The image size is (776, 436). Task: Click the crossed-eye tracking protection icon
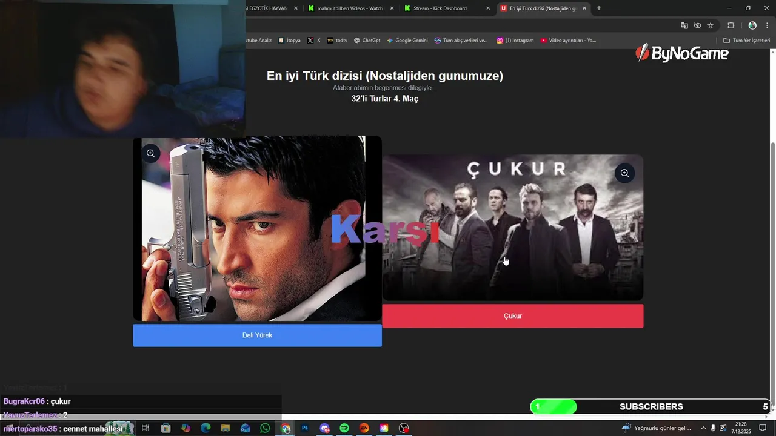click(x=697, y=25)
